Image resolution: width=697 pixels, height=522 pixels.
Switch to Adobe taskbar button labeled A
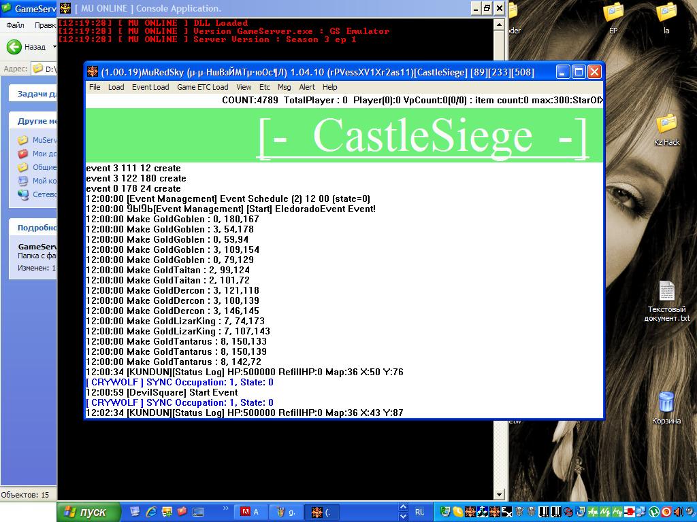[251, 512]
